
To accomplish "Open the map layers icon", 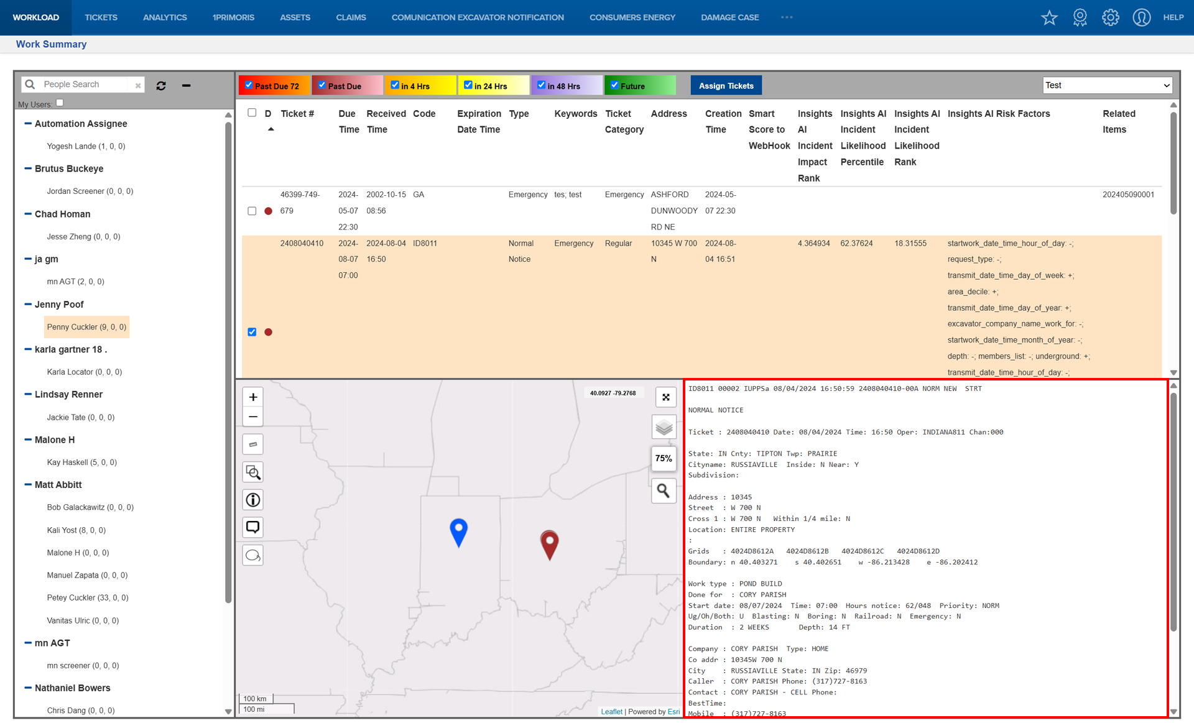I will point(664,427).
